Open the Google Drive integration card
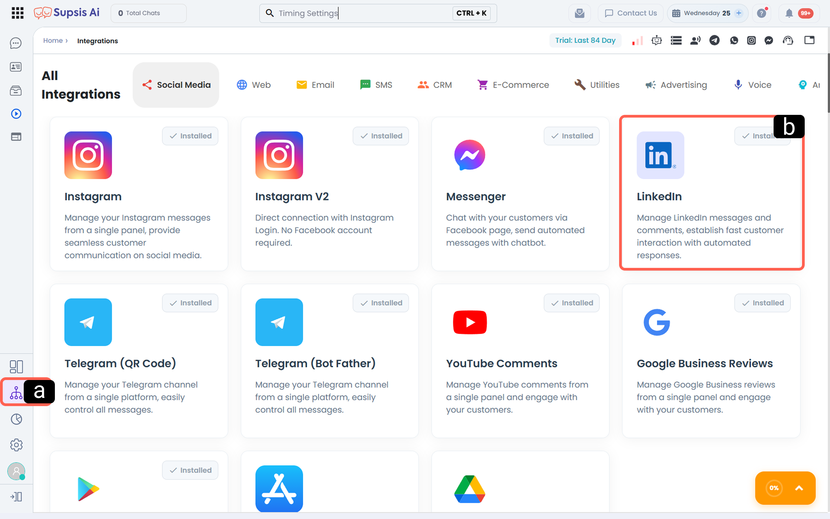830x519 pixels. pos(520,482)
